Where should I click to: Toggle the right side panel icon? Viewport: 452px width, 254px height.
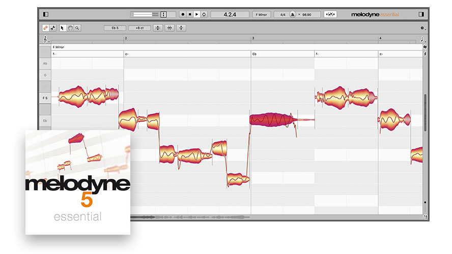[x=421, y=14]
